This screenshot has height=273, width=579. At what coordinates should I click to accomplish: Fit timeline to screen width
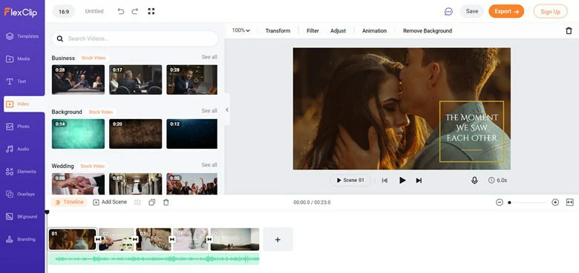[570, 203]
